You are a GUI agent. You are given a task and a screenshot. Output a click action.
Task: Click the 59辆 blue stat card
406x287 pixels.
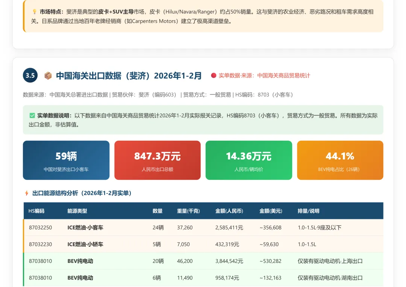click(66, 160)
